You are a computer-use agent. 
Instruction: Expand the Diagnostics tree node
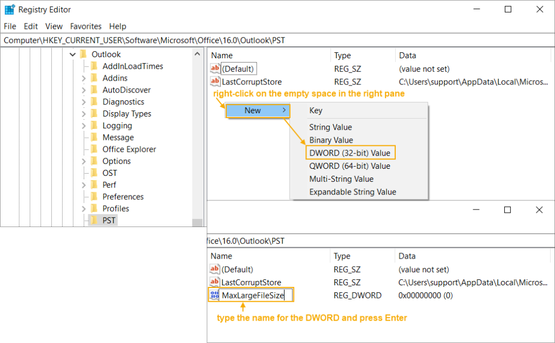click(83, 102)
